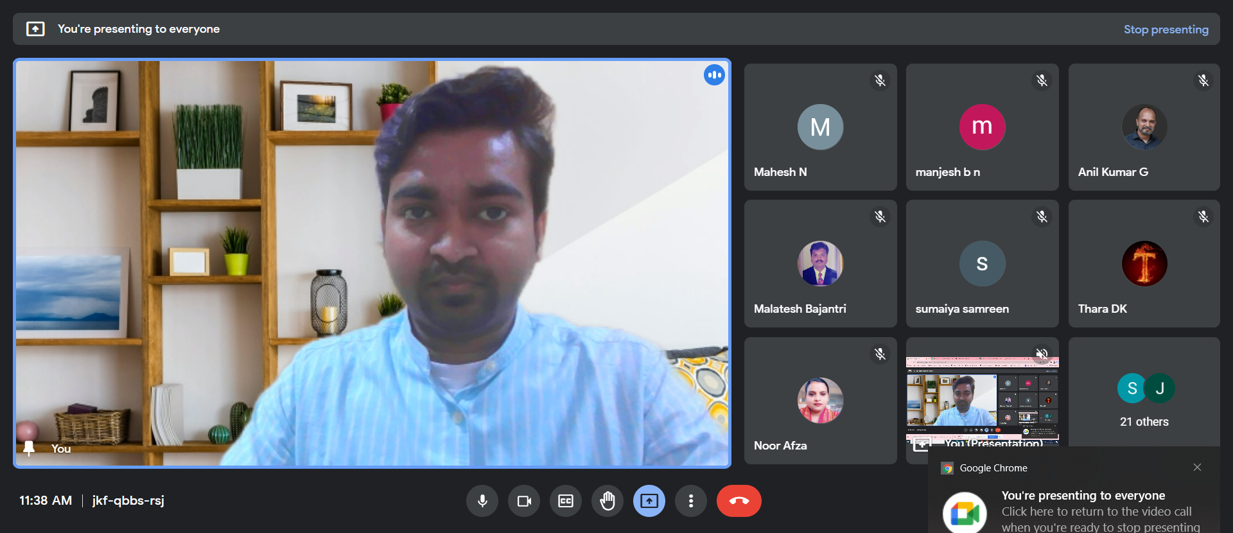
Task: Select the You (Presentation) thumbnail
Action: point(982,398)
